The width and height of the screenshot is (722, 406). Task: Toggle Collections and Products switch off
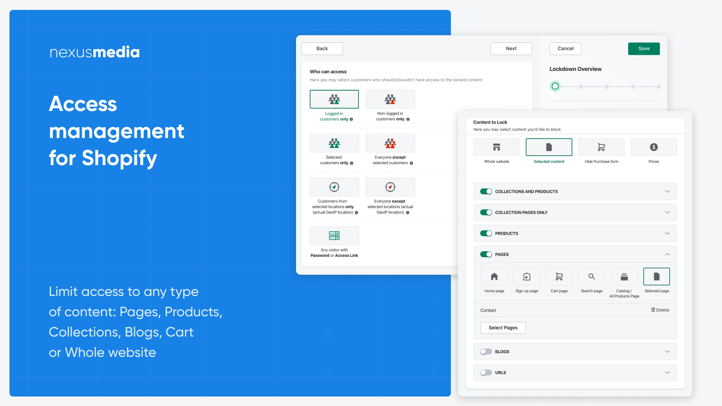486,191
